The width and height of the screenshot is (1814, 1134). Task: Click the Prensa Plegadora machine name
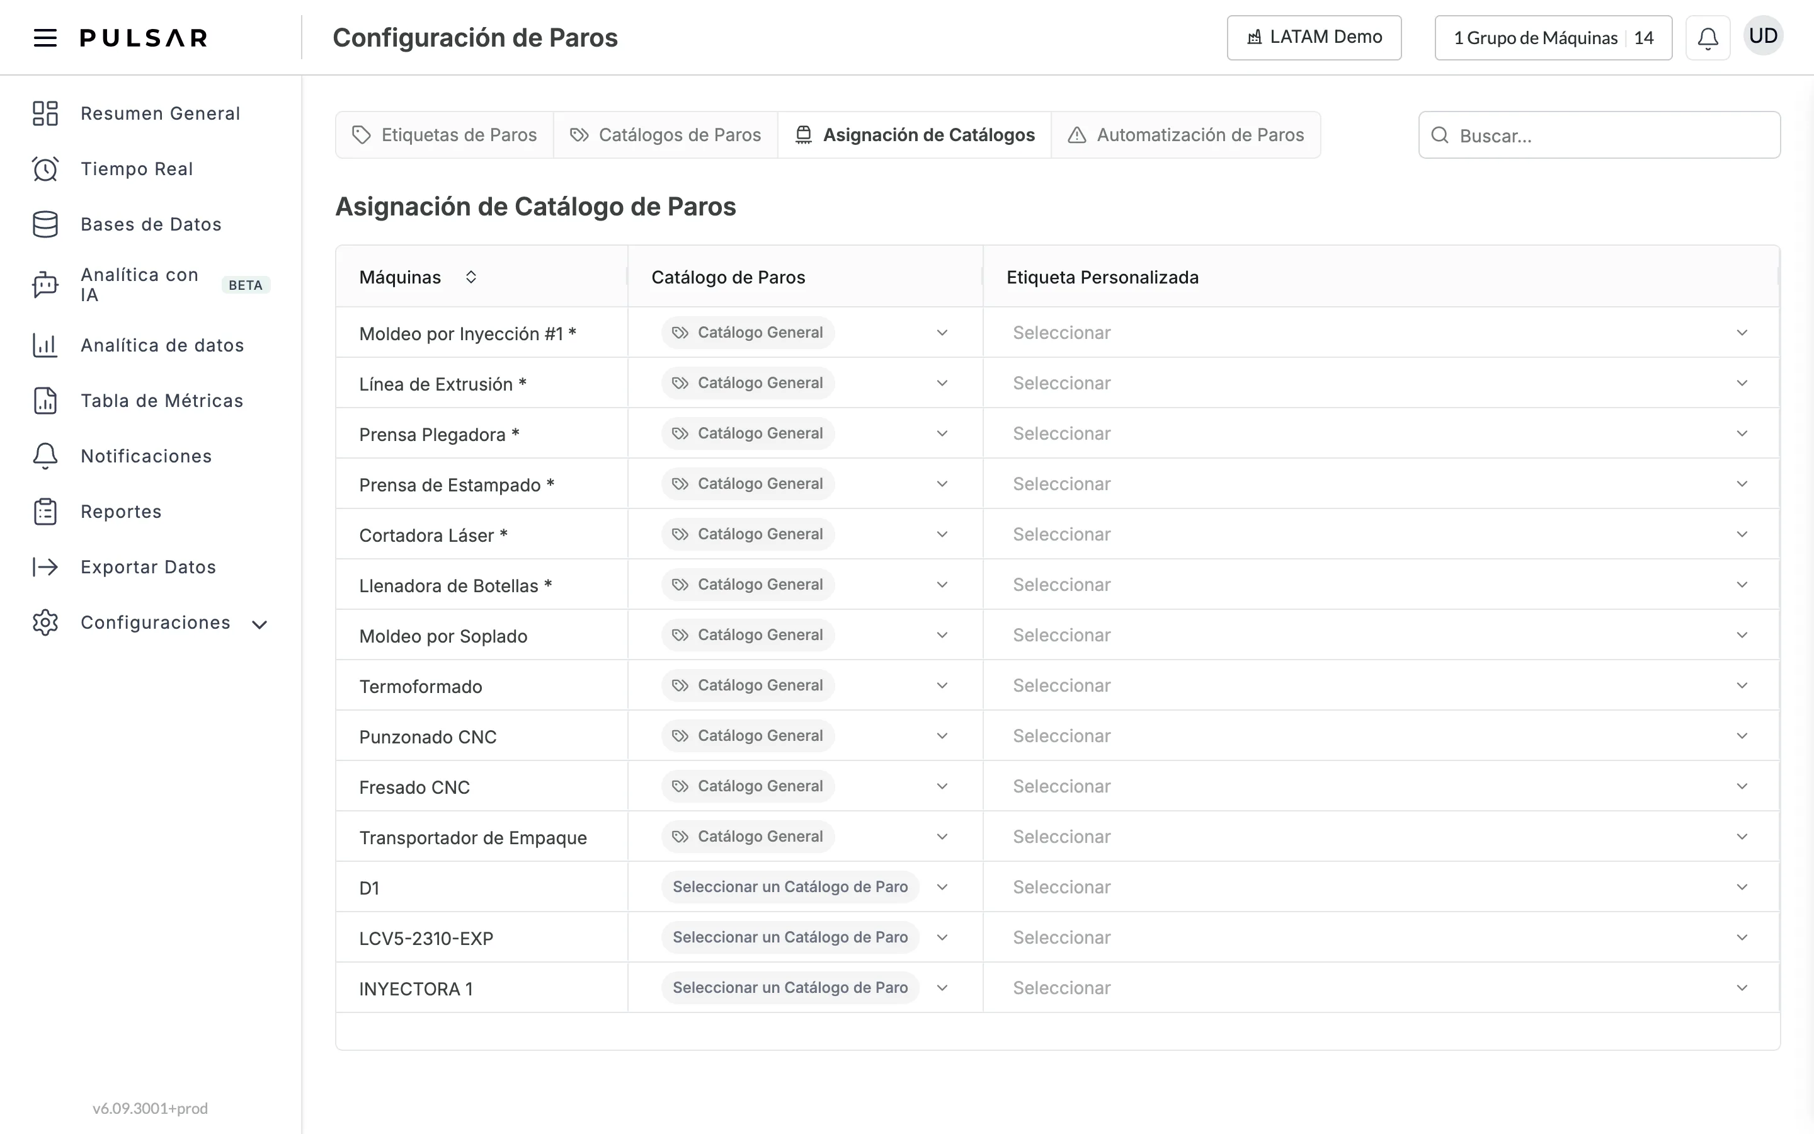(x=439, y=434)
